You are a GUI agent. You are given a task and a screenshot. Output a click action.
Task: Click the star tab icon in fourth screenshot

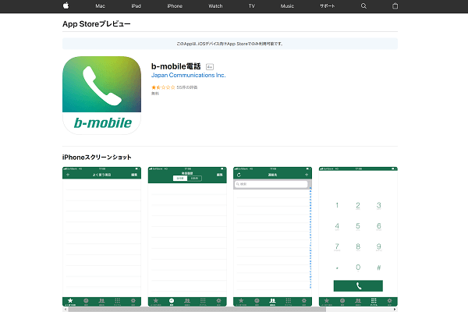327,302
